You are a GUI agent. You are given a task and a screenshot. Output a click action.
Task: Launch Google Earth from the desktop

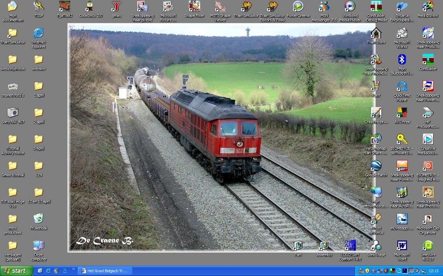(376, 166)
